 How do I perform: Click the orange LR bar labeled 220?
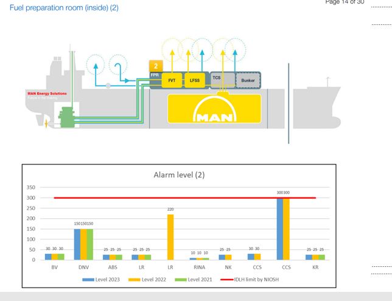(170, 237)
